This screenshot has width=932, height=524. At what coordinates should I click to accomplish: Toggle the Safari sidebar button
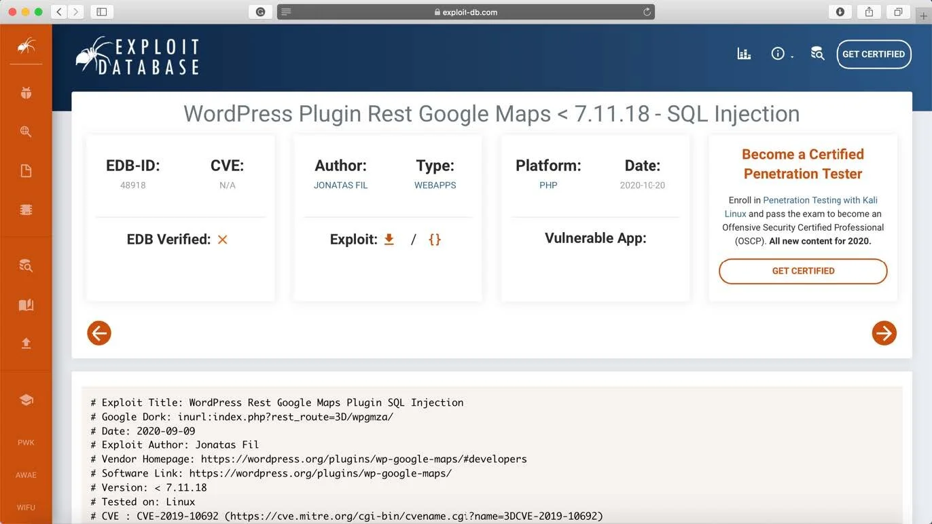point(102,12)
